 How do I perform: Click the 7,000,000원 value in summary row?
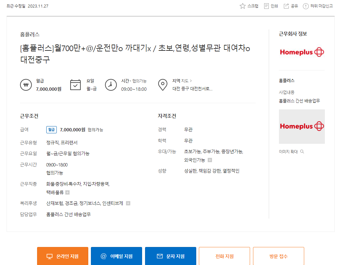(x=49, y=89)
